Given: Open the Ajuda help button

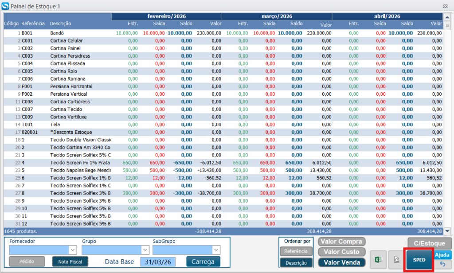Looking at the screenshot, I should point(442,255).
